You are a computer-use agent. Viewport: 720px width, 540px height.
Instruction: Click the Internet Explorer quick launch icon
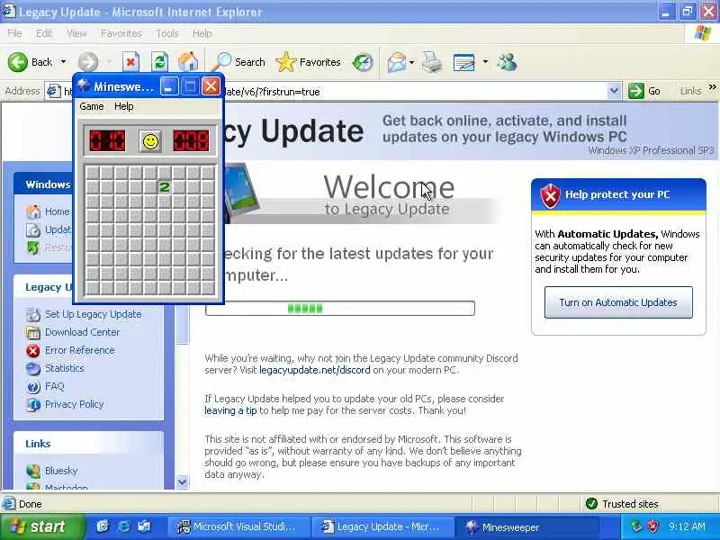[x=124, y=526]
